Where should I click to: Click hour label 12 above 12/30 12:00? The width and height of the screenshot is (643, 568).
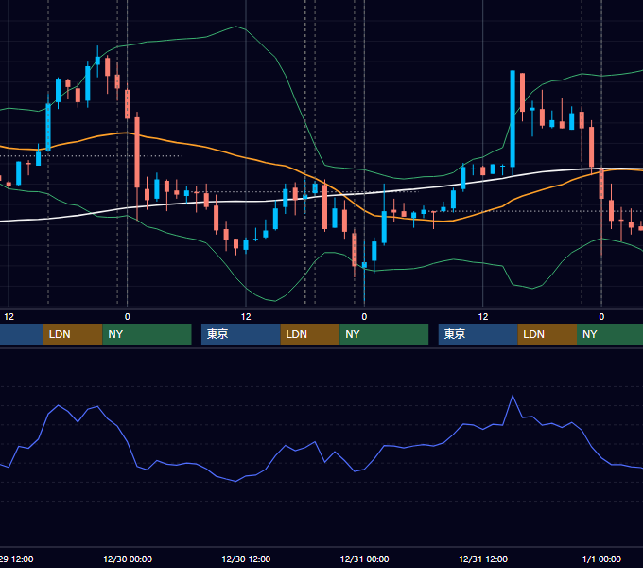coord(246,317)
